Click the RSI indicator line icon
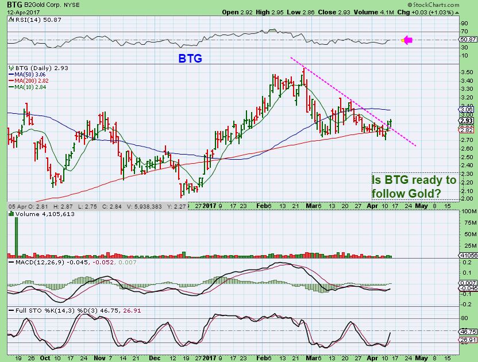This screenshot has height=362, width=478. coord(11,20)
